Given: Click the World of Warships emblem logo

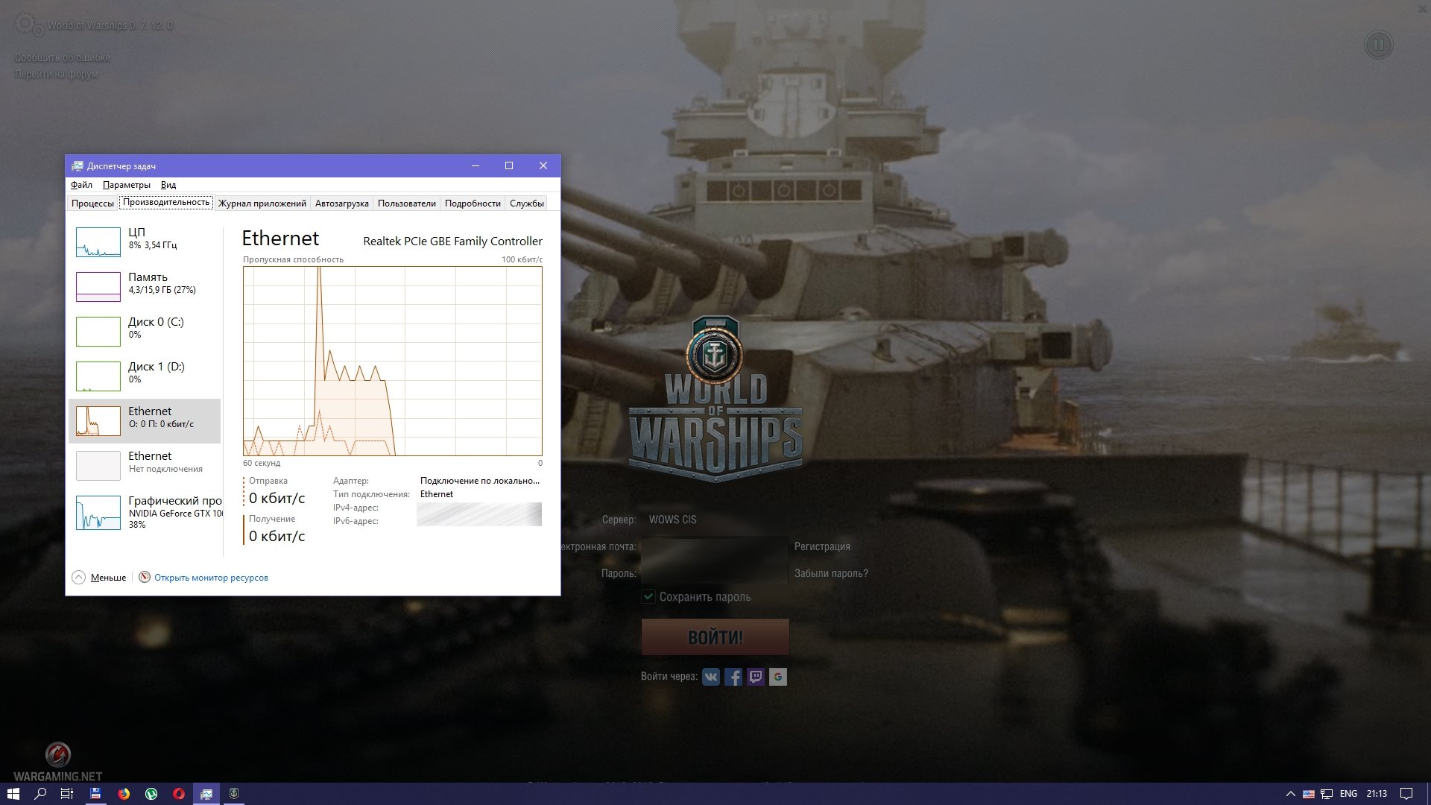Looking at the screenshot, I should click(715, 397).
